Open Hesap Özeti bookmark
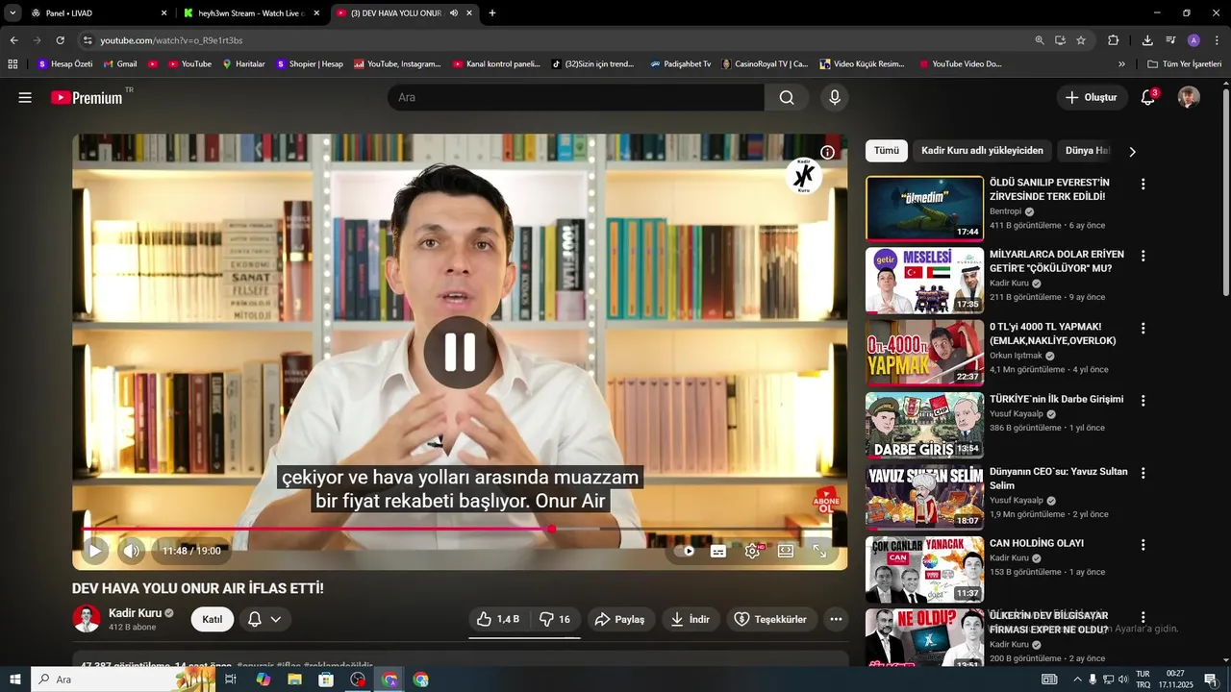This screenshot has height=692, width=1231. (x=64, y=64)
